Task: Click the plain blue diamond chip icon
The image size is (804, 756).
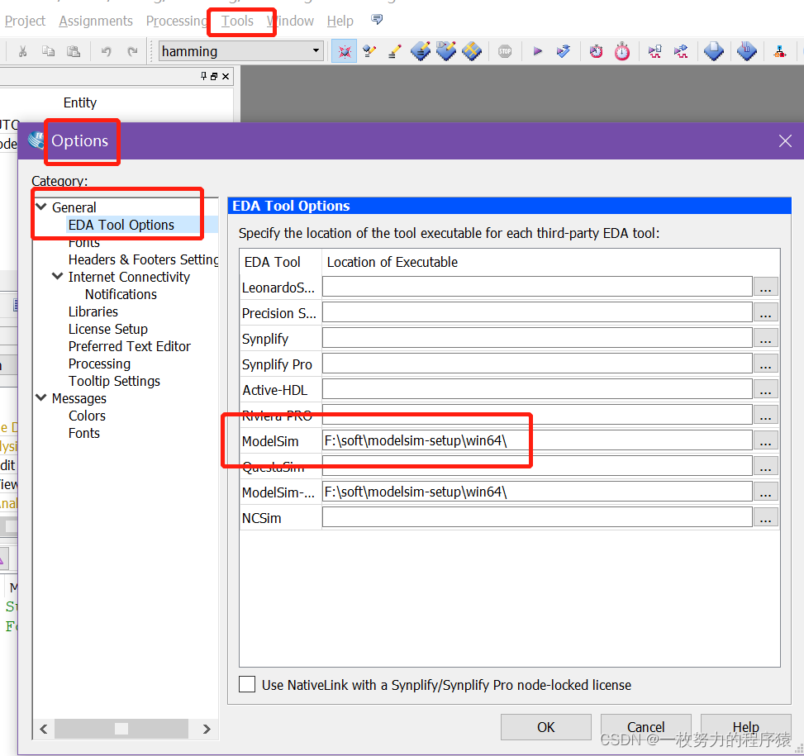Action: [x=714, y=51]
